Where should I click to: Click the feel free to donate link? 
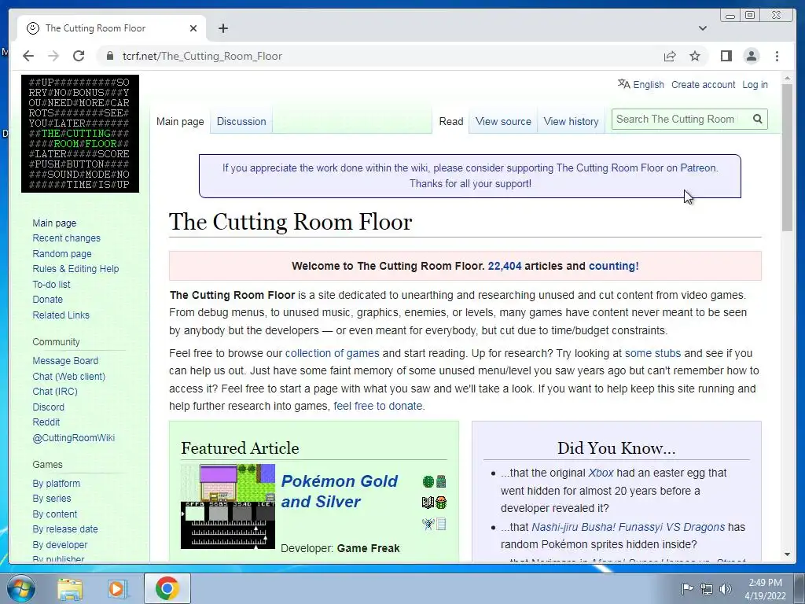[378, 407]
